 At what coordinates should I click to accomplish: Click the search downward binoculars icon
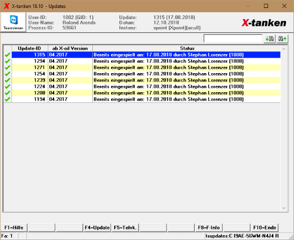click(x=270, y=39)
